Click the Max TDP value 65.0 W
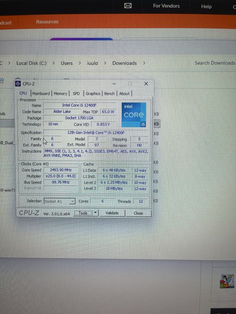This screenshot has height=314, width=236. 108,112
